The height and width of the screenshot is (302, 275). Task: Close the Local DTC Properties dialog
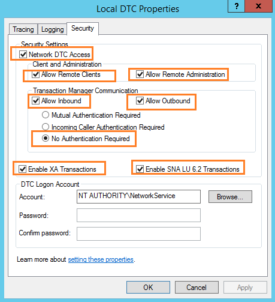tap(258, 6)
